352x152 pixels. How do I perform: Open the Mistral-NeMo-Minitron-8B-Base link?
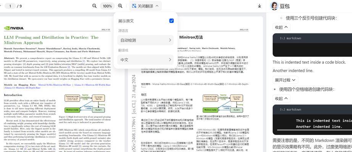[x=55, y=85]
